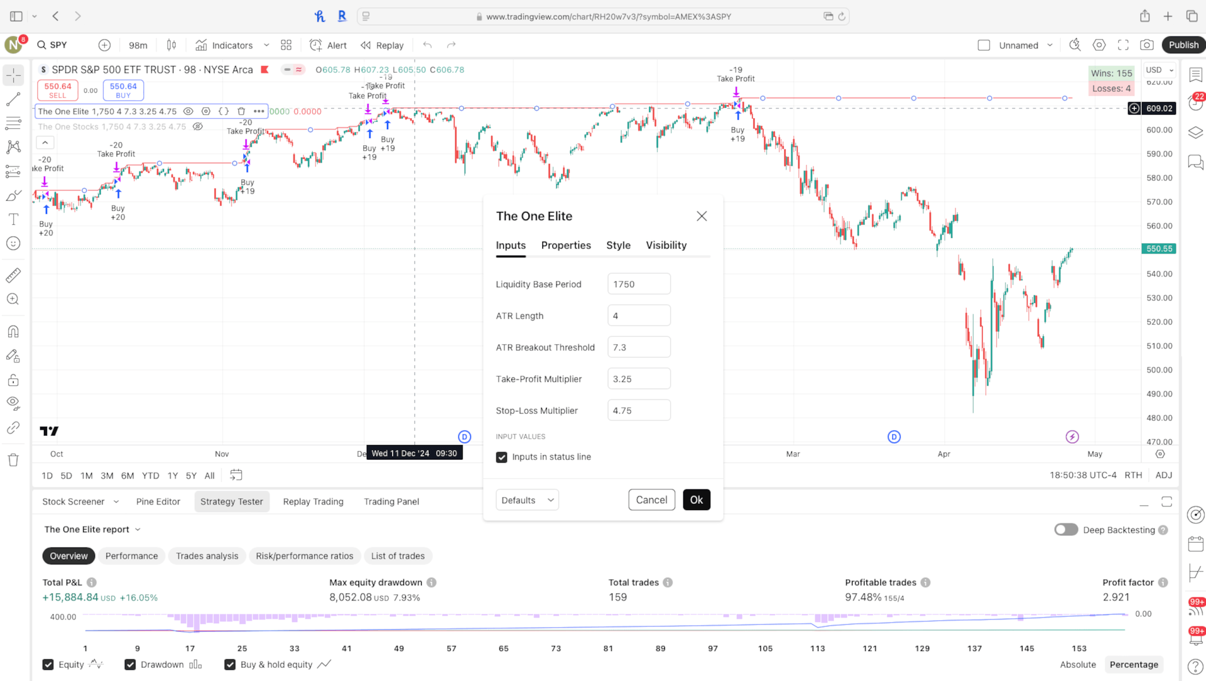Enable Deep Backtesting switch
Image resolution: width=1206 pixels, height=681 pixels.
[1066, 530]
